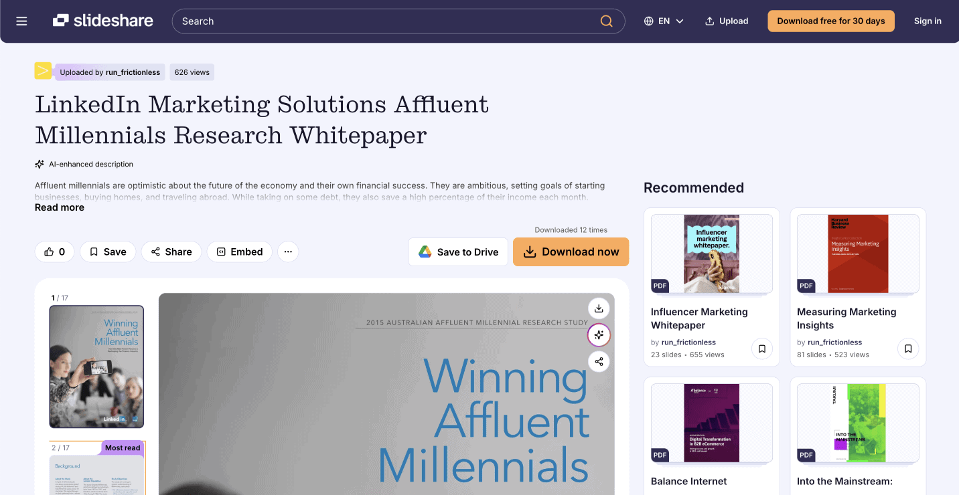This screenshot has width=959, height=495.
Task: Click the Downloaded 12 times text
Action: coord(571,230)
